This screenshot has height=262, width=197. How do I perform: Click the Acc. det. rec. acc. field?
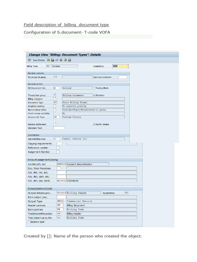(x=61, y=172)
